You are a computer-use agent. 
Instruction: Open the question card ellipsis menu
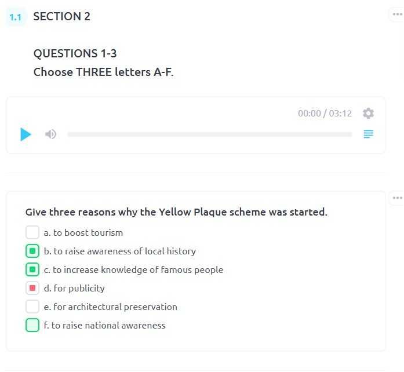(397, 198)
